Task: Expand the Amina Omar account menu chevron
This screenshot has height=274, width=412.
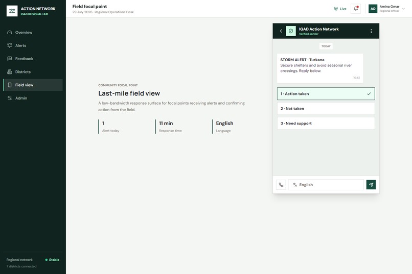Action: coord(404,9)
